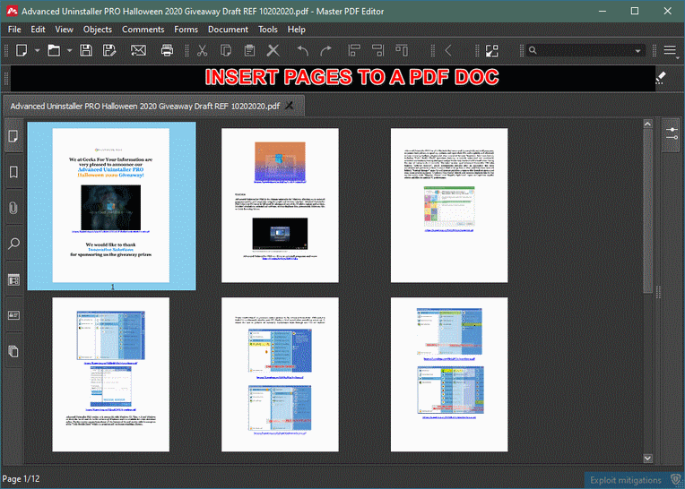Open the Forms menu
The image size is (685, 489).
(x=186, y=30)
